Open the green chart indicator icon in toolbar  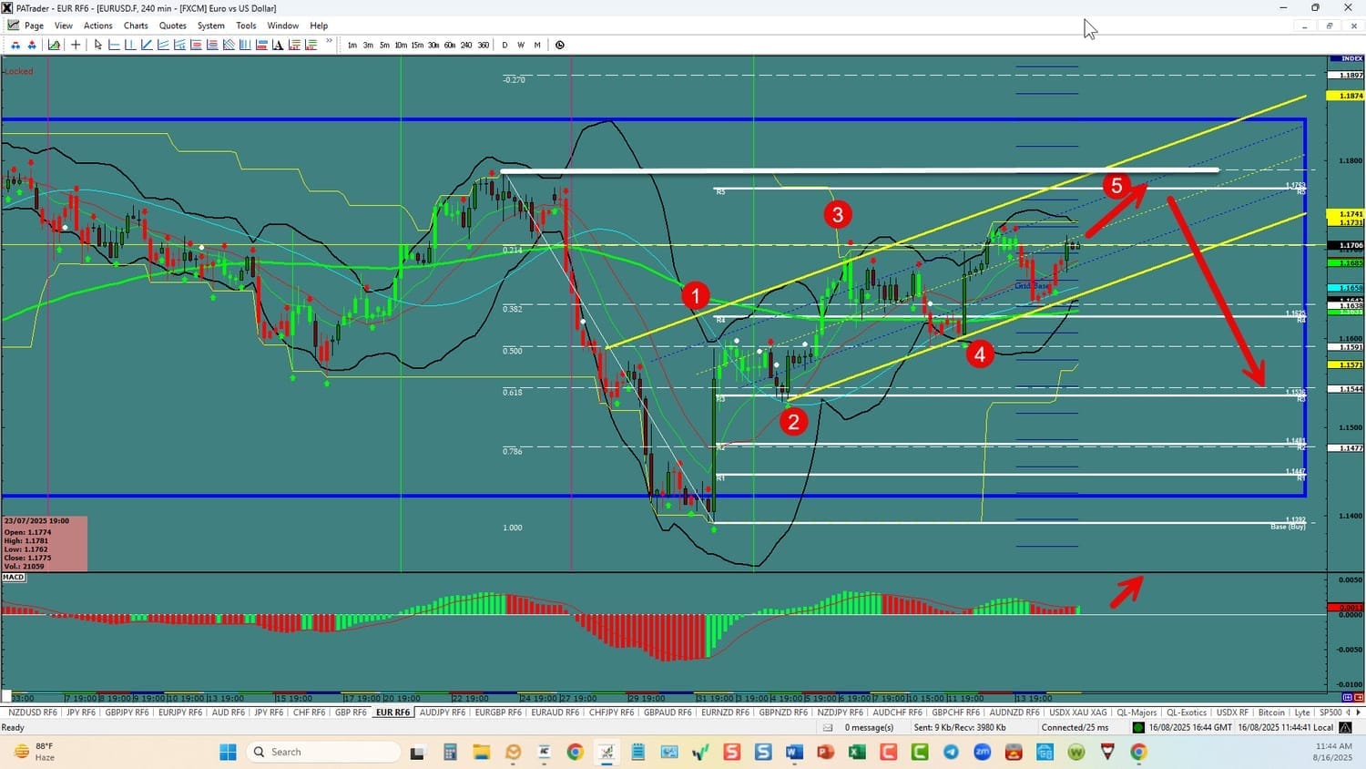coord(54,45)
